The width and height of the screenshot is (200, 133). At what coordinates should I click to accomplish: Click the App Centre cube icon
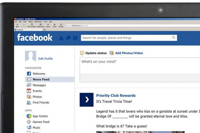pos(29,116)
